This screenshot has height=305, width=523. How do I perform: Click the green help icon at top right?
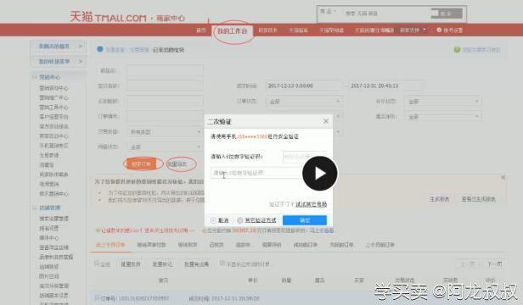[457, 50]
